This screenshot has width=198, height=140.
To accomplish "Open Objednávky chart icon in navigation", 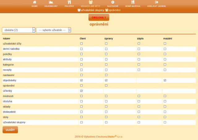I will click(51, 2).
